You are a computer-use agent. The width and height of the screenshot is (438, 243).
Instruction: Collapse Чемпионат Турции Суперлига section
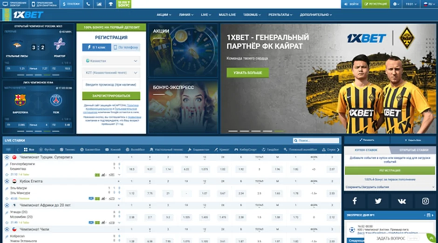tap(118, 158)
